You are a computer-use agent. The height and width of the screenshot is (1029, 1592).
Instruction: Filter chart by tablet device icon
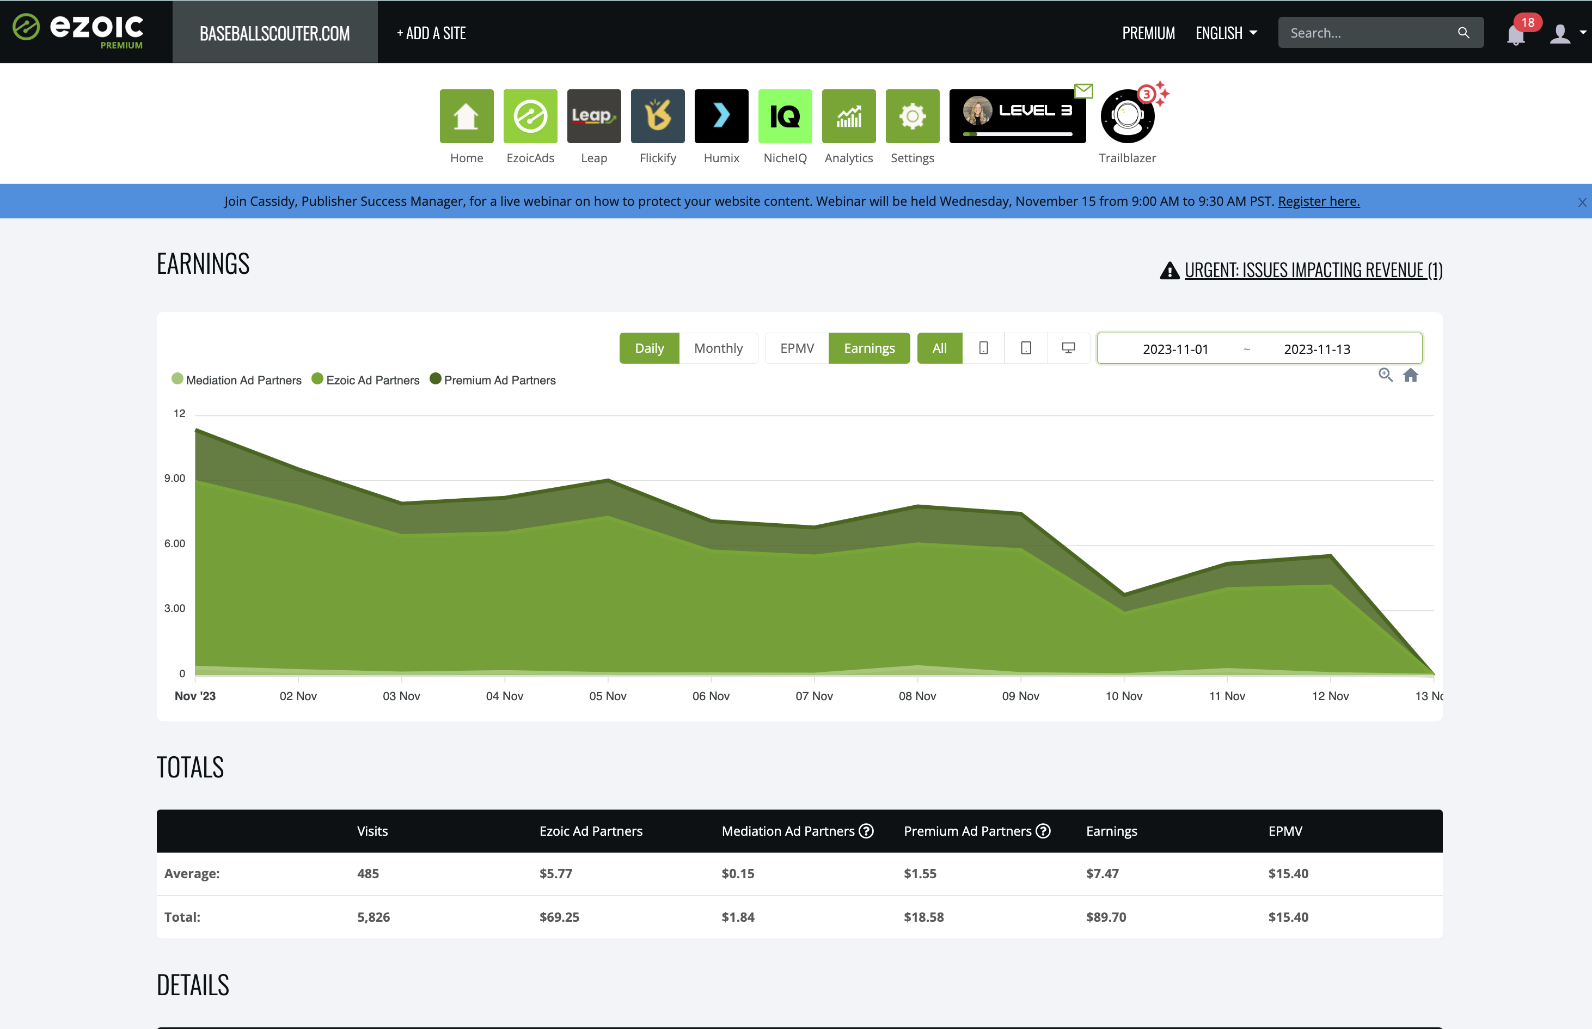[x=1026, y=348]
